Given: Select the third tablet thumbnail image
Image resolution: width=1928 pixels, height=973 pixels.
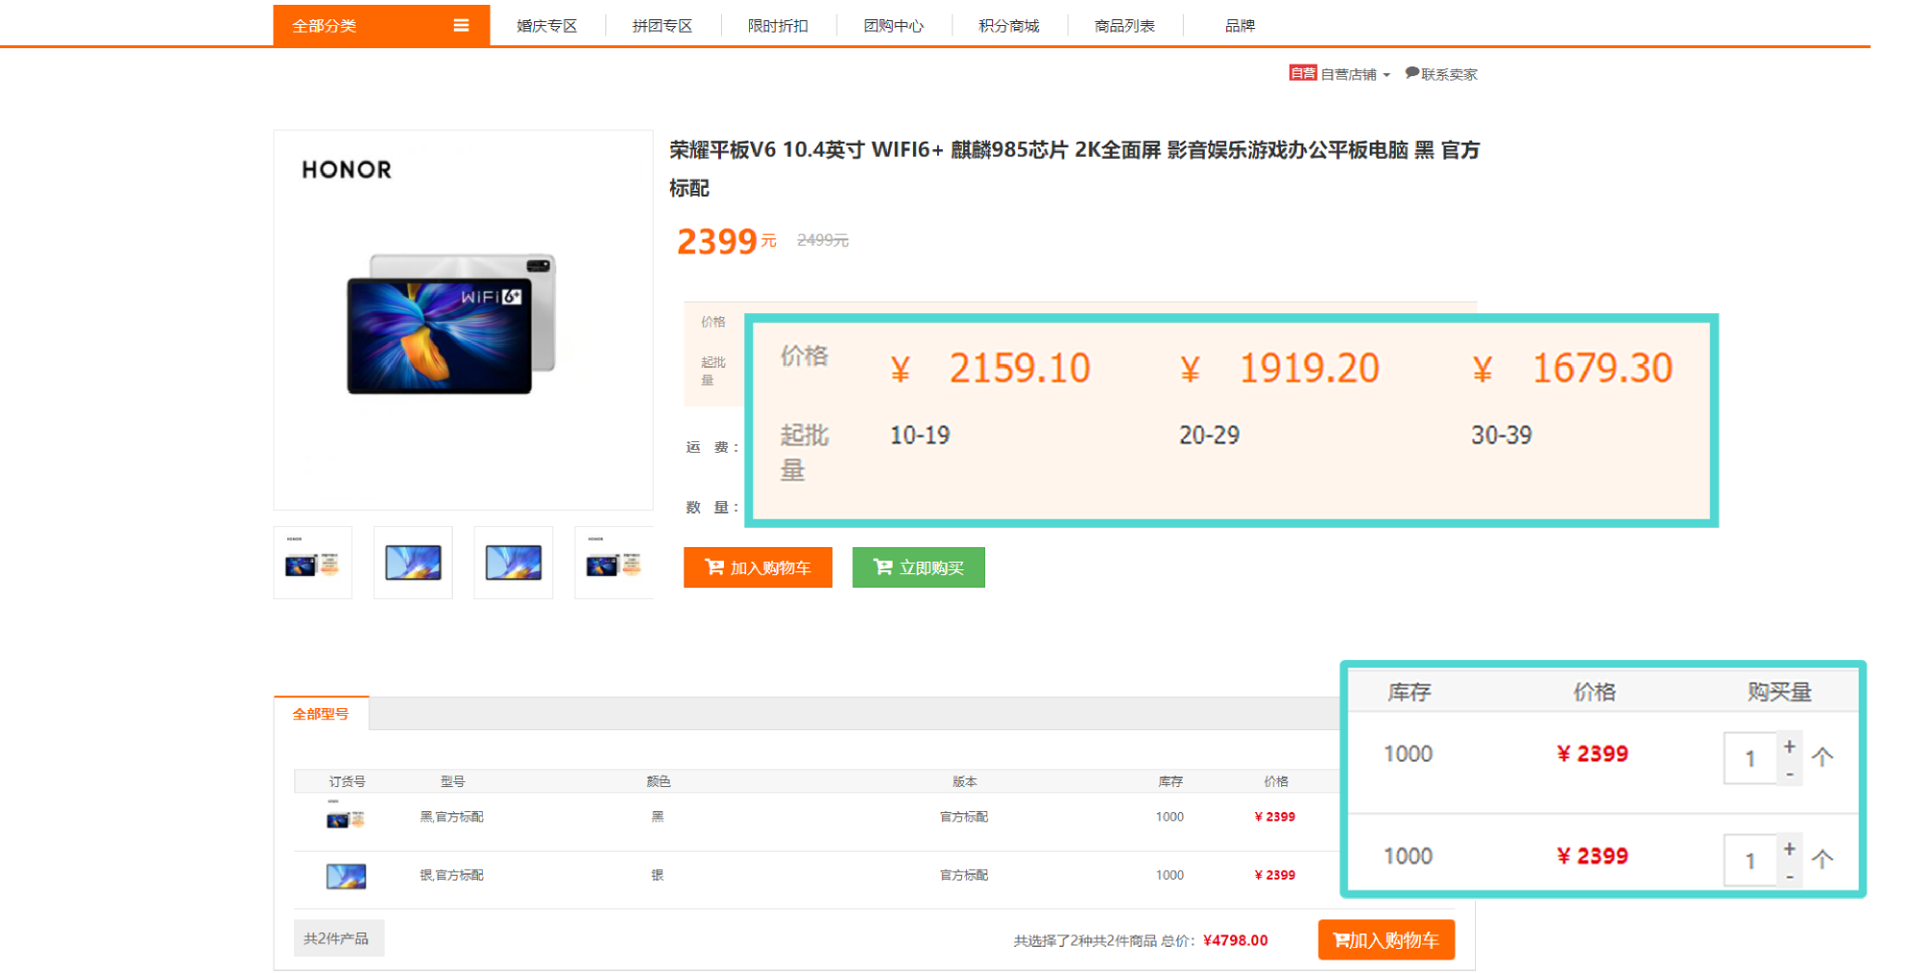Looking at the screenshot, I should pos(514,563).
